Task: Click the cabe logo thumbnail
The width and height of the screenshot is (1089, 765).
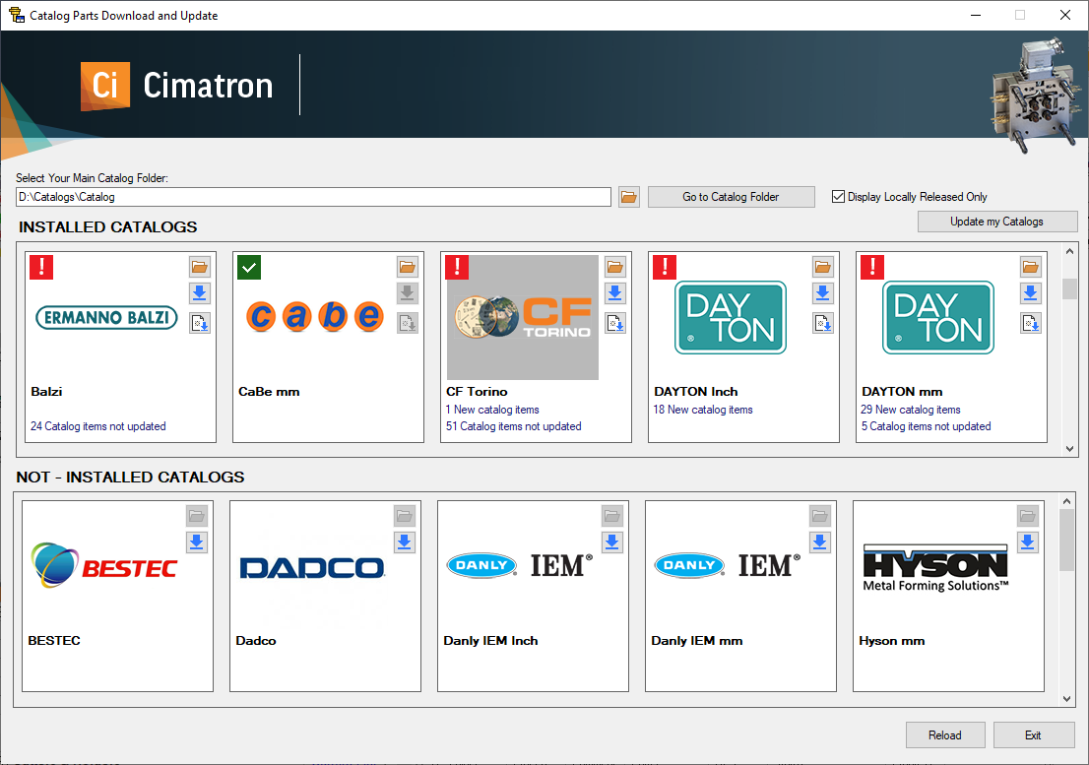Action: point(315,317)
